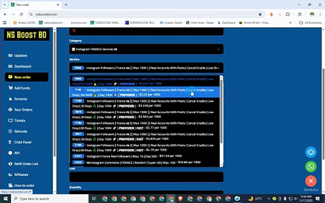Select the highlighted $3.25 per 1000 service

pos(145,92)
